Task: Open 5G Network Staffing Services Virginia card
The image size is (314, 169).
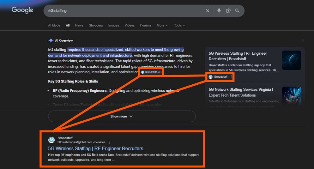Action: click(241, 92)
